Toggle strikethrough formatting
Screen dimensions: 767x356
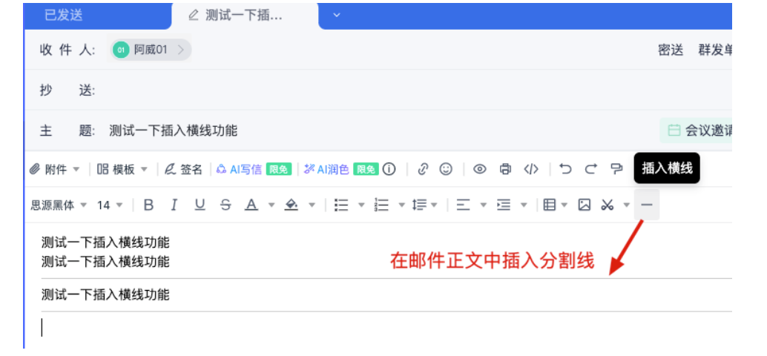[x=226, y=205]
